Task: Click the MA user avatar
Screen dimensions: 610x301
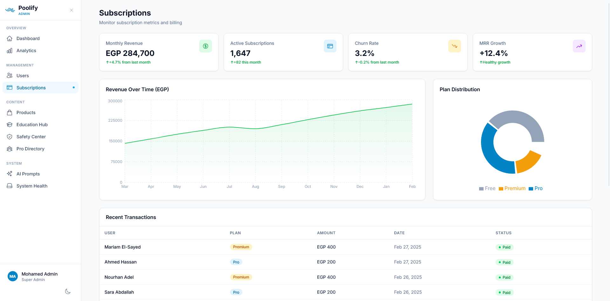Action: (13, 277)
